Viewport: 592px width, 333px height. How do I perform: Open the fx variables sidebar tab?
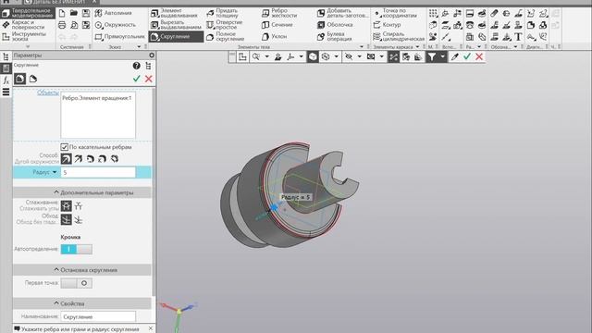click(x=6, y=80)
